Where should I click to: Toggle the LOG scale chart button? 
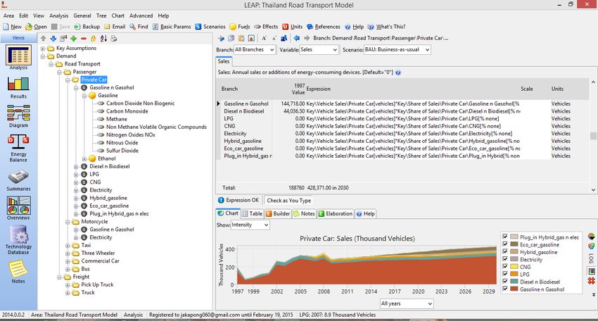click(591, 258)
